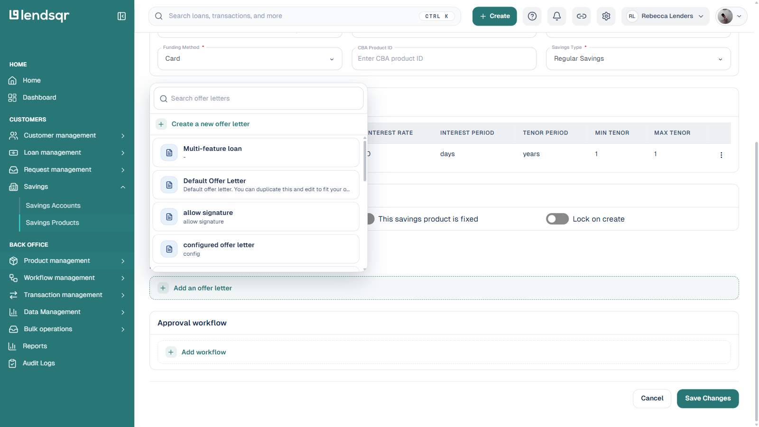The width and height of the screenshot is (759, 427).
Task: Open Savings Products submenu item
Action: 53,223
